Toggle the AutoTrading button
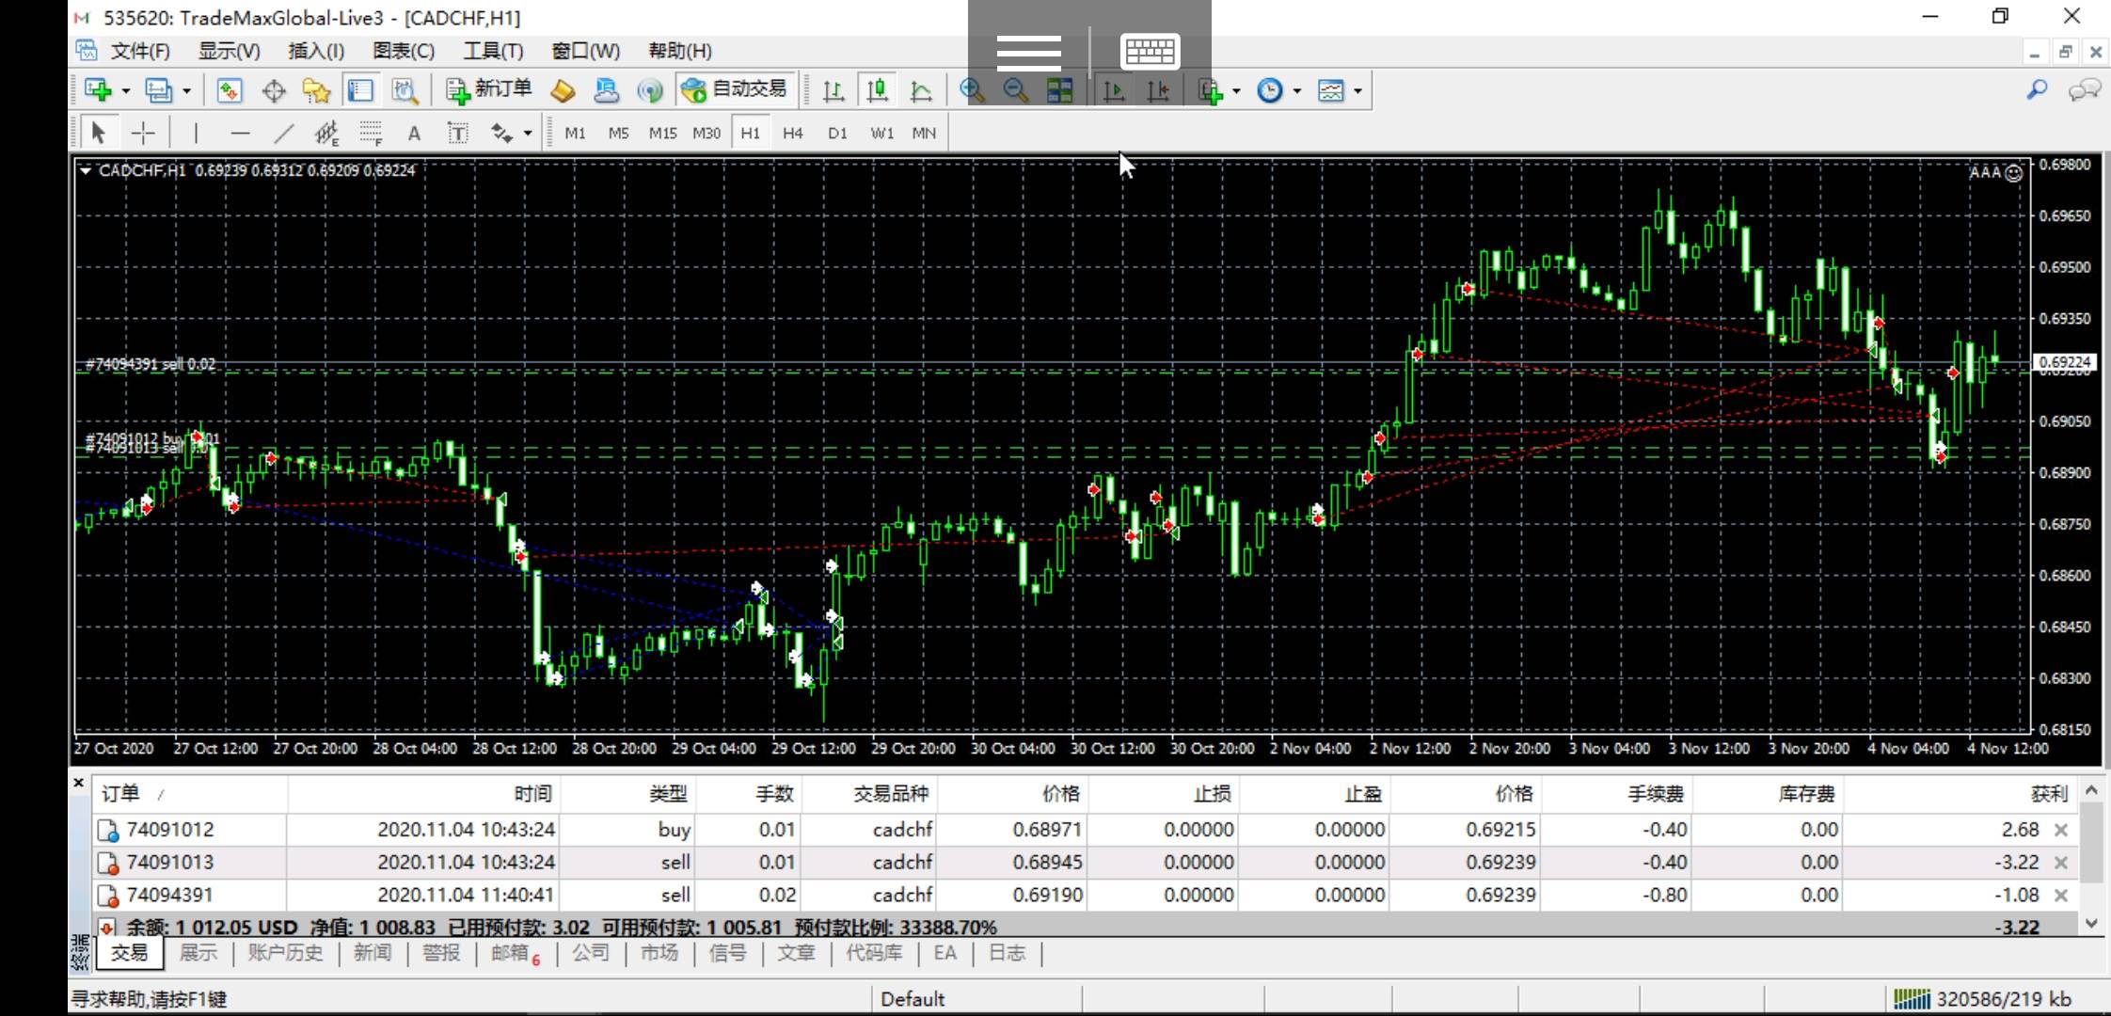Screen dimensions: 2111x1016 (x=735, y=90)
